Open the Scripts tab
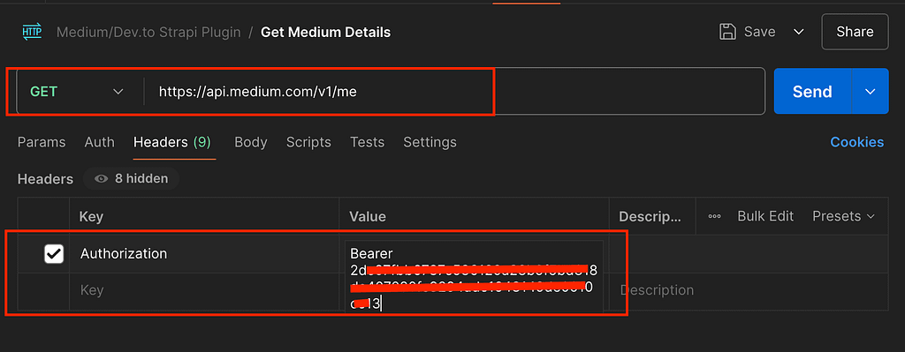Image resolution: width=905 pixels, height=352 pixels. (308, 142)
